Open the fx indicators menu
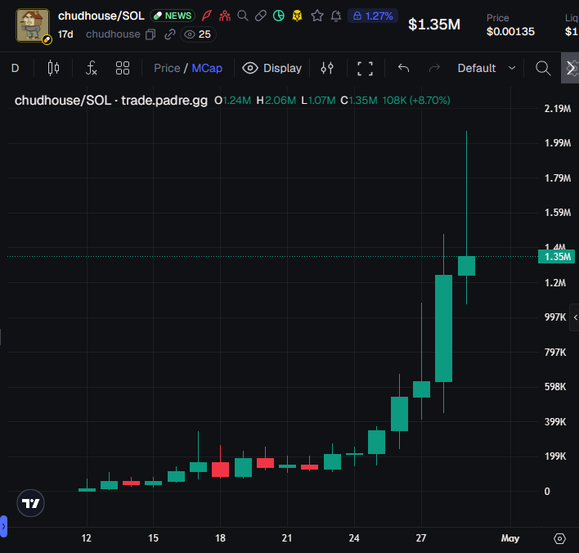 tap(92, 69)
